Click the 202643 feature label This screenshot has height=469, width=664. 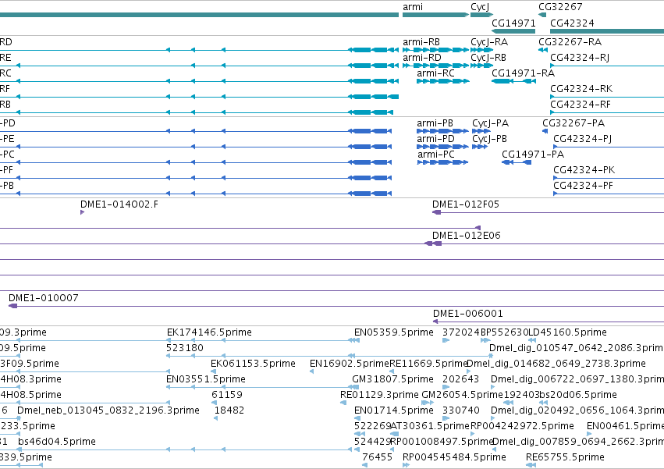tap(460, 379)
